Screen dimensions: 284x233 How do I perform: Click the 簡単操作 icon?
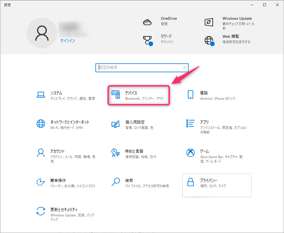[41, 182]
